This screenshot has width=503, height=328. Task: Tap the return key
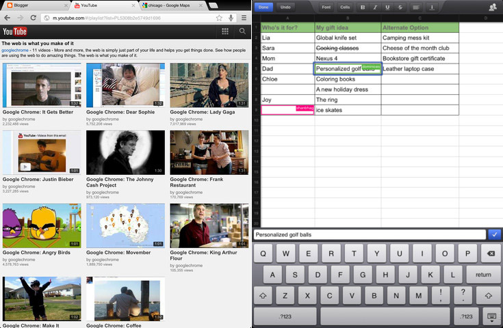[x=483, y=275]
